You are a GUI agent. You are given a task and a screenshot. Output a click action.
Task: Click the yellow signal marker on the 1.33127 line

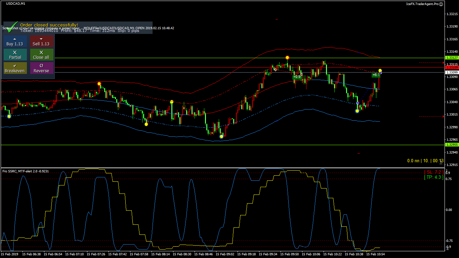pos(287,58)
